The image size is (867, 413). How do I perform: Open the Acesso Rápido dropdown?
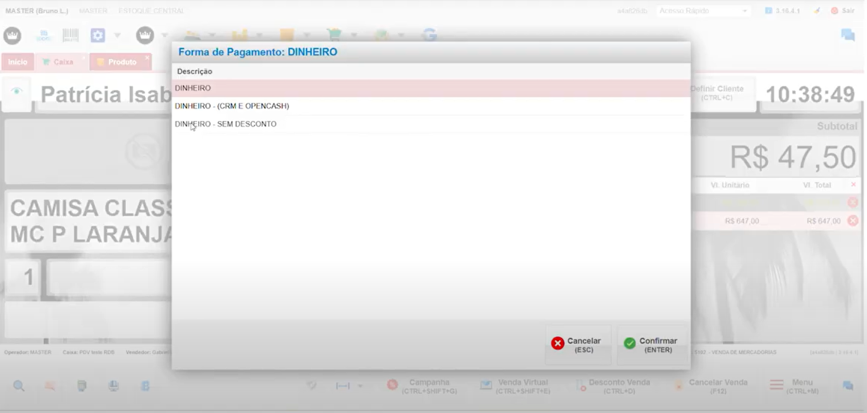click(703, 10)
